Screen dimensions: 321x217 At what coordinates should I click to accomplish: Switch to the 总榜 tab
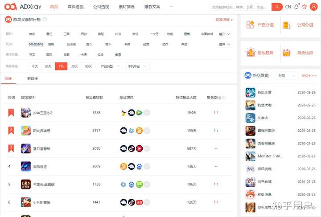(8, 78)
